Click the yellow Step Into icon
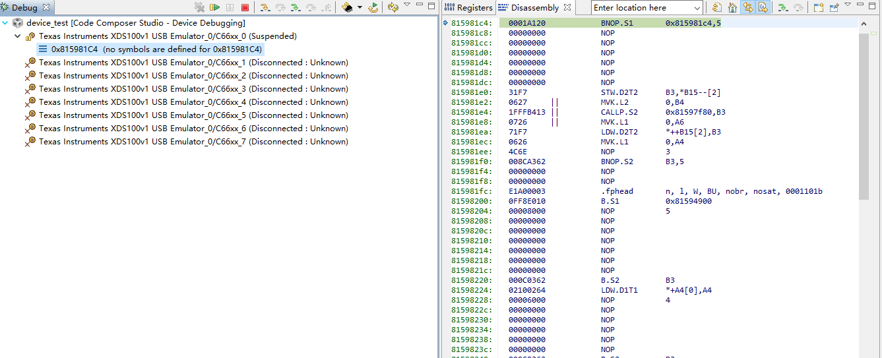Image resolution: width=882 pixels, height=358 pixels. pos(265,8)
